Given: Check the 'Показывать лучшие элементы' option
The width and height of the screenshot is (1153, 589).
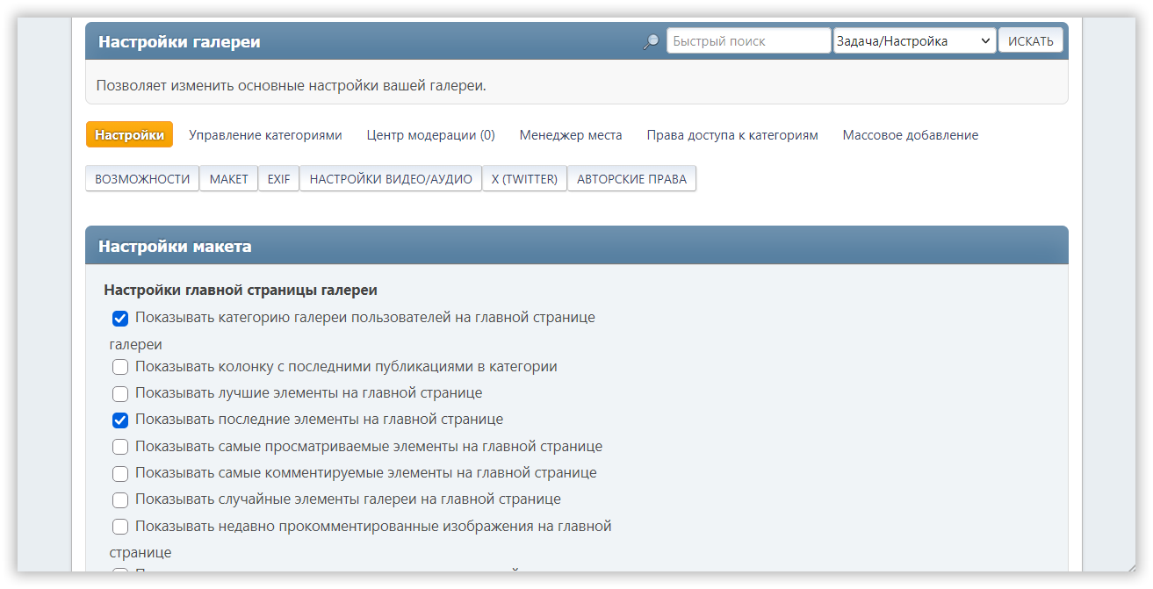Looking at the screenshot, I should pos(120,393).
